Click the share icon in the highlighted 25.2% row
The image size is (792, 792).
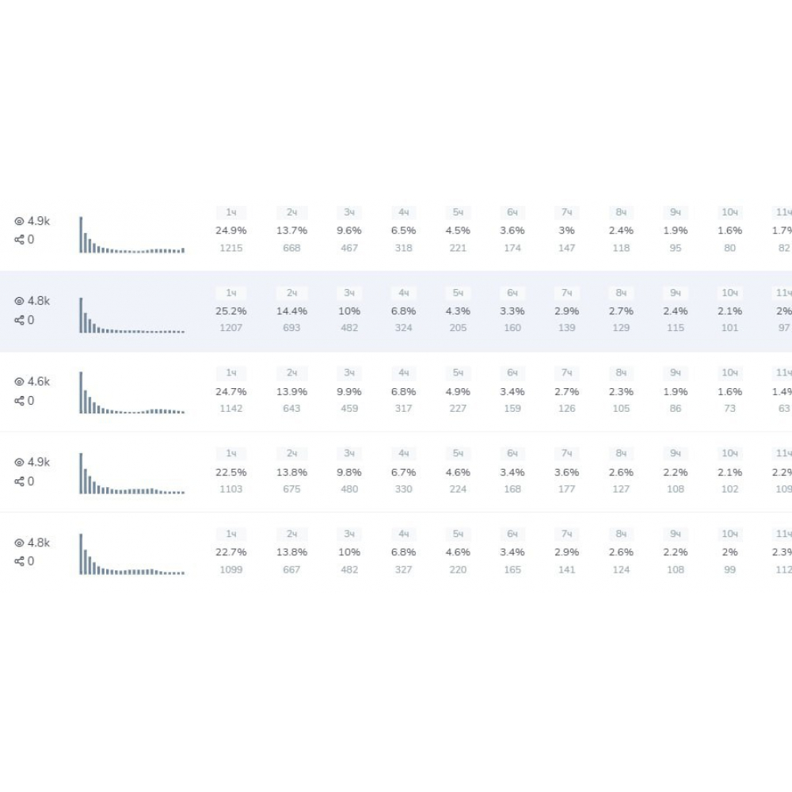(19, 321)
